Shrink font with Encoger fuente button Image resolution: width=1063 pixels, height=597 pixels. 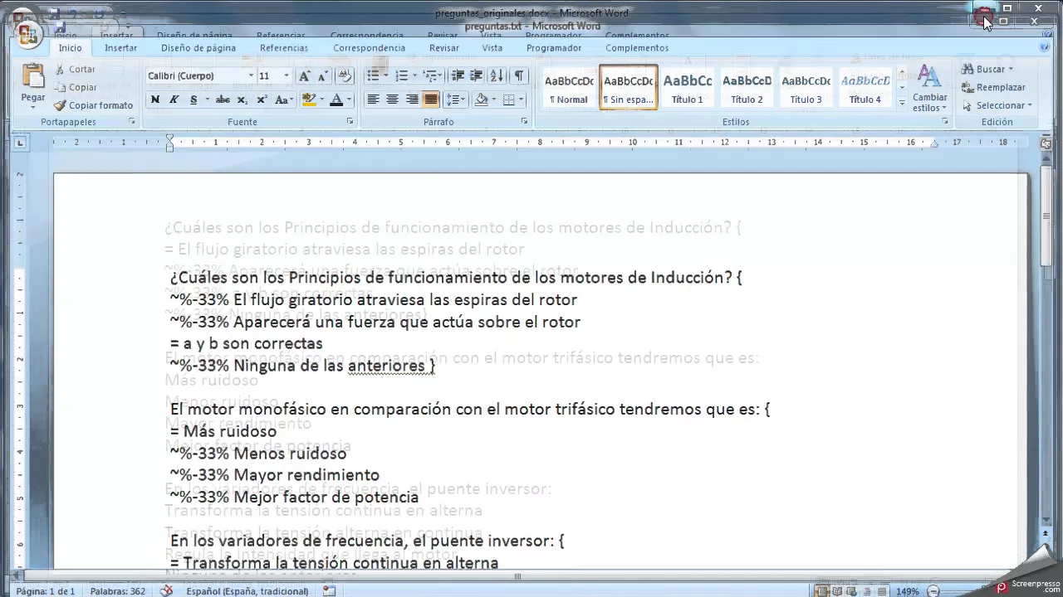click(x=323, y=76)
